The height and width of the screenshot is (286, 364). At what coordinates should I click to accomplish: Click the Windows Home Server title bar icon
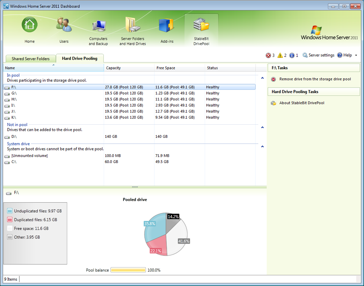coord(6,6)
